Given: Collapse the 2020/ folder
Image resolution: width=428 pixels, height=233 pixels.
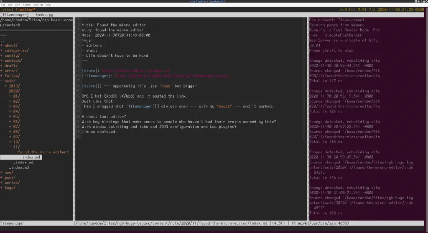Looking at the screenshot, I should (12, 91).
